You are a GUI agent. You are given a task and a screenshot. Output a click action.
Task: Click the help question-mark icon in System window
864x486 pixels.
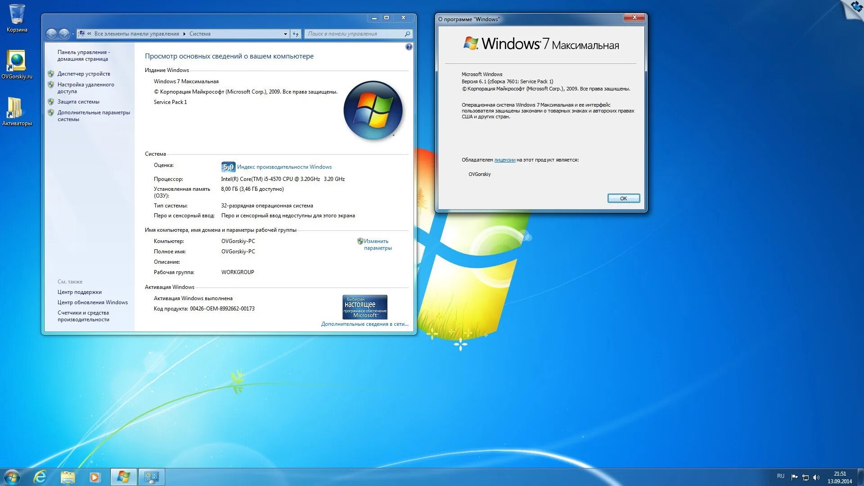pos(408,46)
